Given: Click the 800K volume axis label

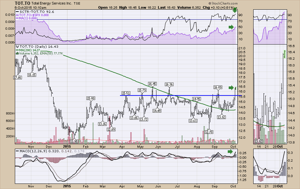Looking at the screenshot, I should [10, 113].
